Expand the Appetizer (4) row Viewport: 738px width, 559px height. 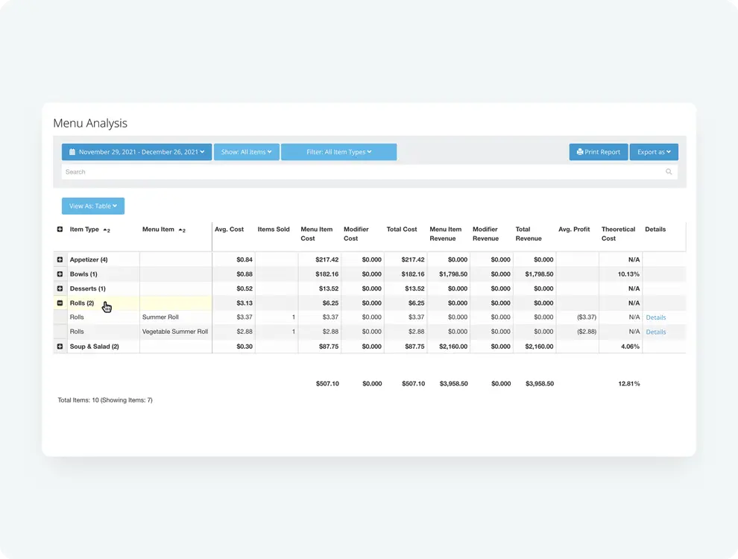(x=60, y=259)
